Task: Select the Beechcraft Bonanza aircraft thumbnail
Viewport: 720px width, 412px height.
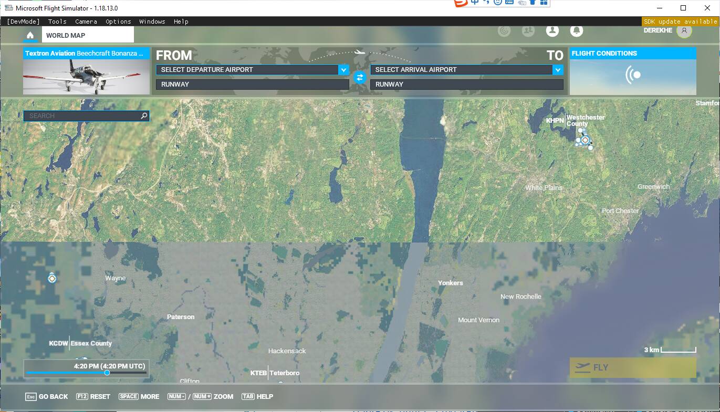Action: pyautogui.click(x=86, y=76)
